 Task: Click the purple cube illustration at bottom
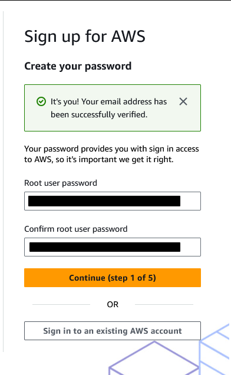point(154,358)
